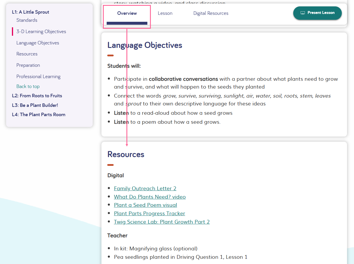Open Twig Science Lab: Plant Growth Part 2
The width and height of the screenshot is (354, 264).
pos(162,222)
